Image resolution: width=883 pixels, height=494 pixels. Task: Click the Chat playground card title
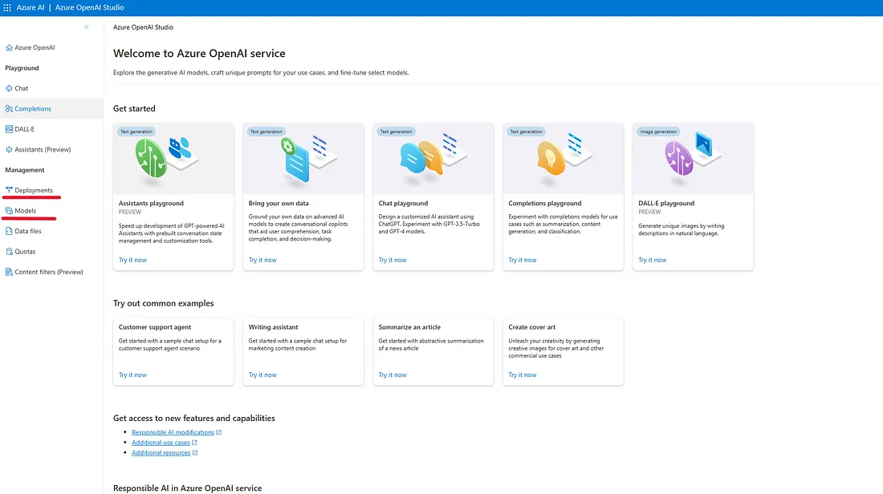[403, 203]
